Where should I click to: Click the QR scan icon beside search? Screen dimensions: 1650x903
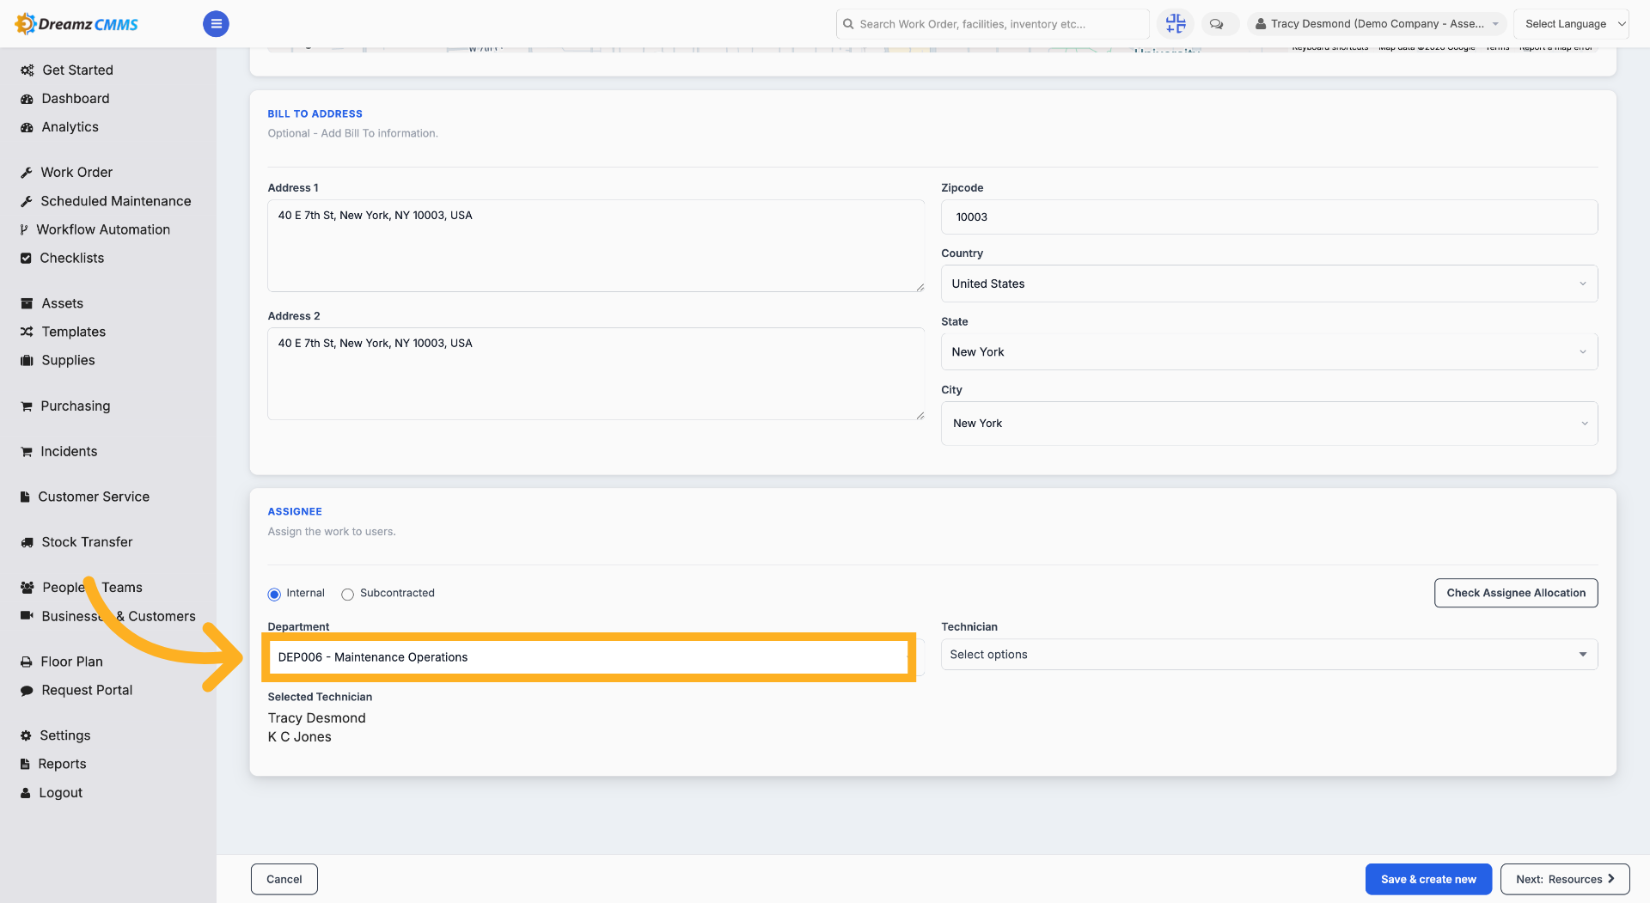1175,23
